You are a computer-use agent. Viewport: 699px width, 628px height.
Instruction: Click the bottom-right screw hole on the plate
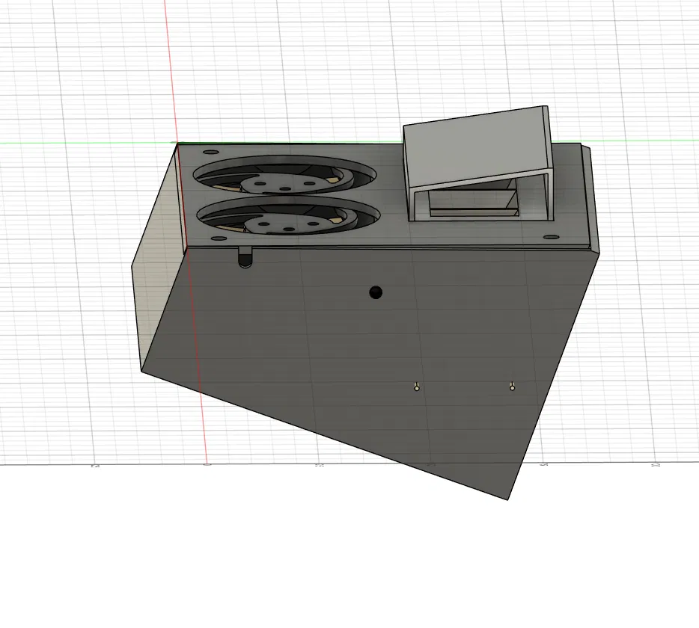[x=551, y=238]
